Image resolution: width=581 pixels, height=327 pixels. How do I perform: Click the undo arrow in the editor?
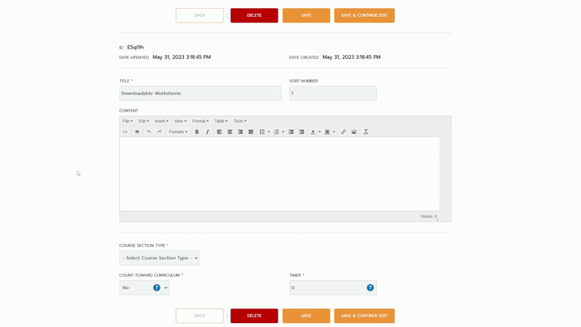pyautogui.click(x=148, y=132)
